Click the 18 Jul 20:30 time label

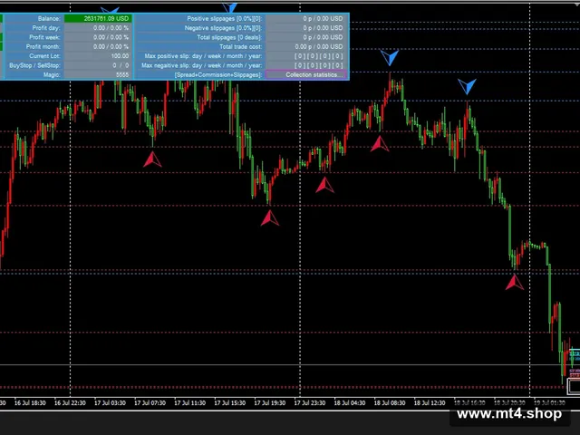pyautogui.click(x=509, y=402)
